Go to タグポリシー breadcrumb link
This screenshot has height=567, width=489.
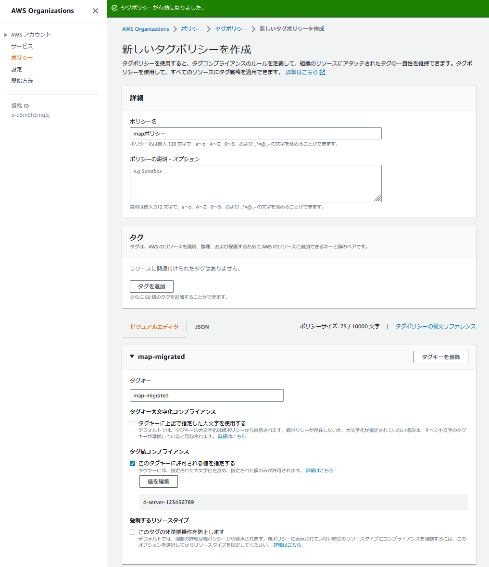click(231, 29)
